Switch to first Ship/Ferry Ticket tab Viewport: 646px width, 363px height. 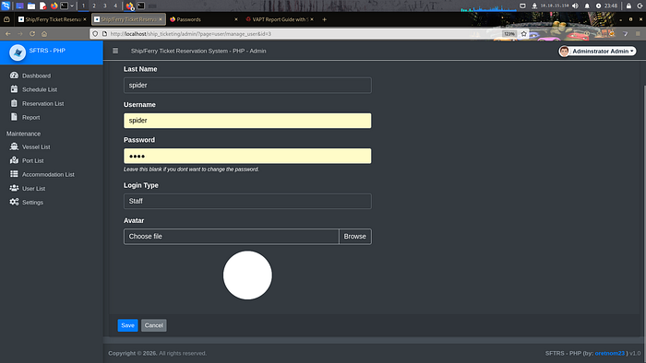pos(53,19)
